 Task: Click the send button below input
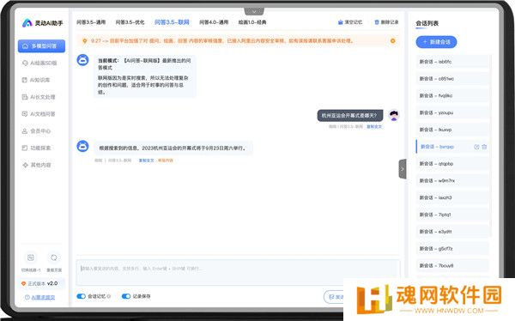(x=334, y=297)
